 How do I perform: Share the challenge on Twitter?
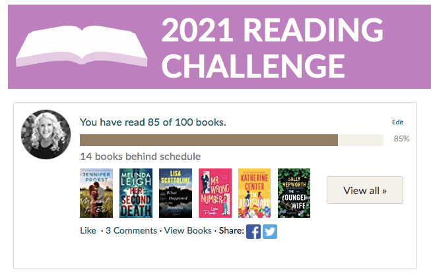click(270, 232)
